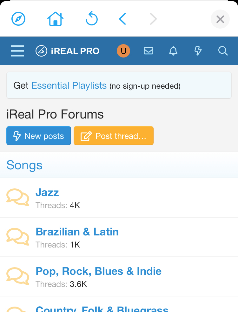Close the in-app browser
The image size is (238, 312).
point(220,19)
